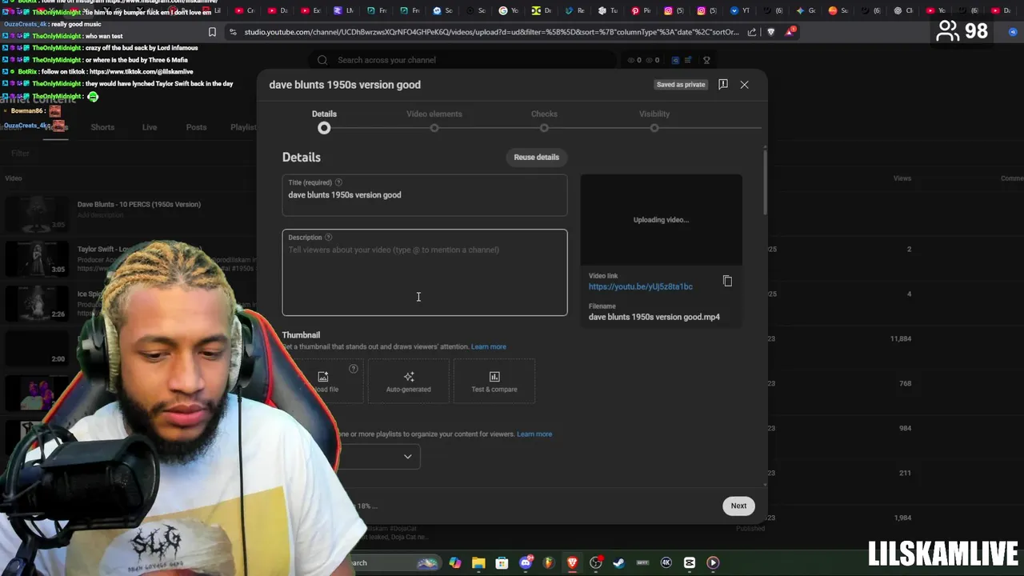Open Discord from the taskbar

(x=526, y=562)
